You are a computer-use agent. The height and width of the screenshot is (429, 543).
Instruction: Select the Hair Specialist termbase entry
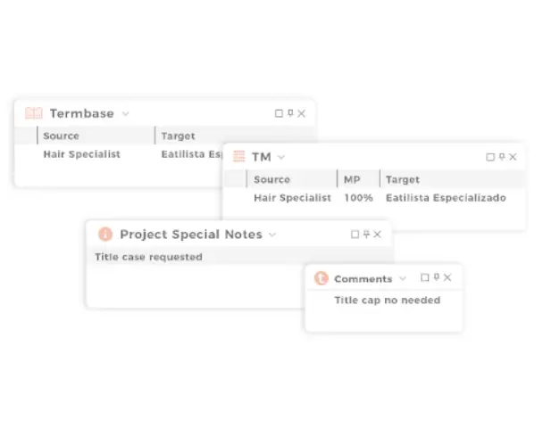[81, 154]
